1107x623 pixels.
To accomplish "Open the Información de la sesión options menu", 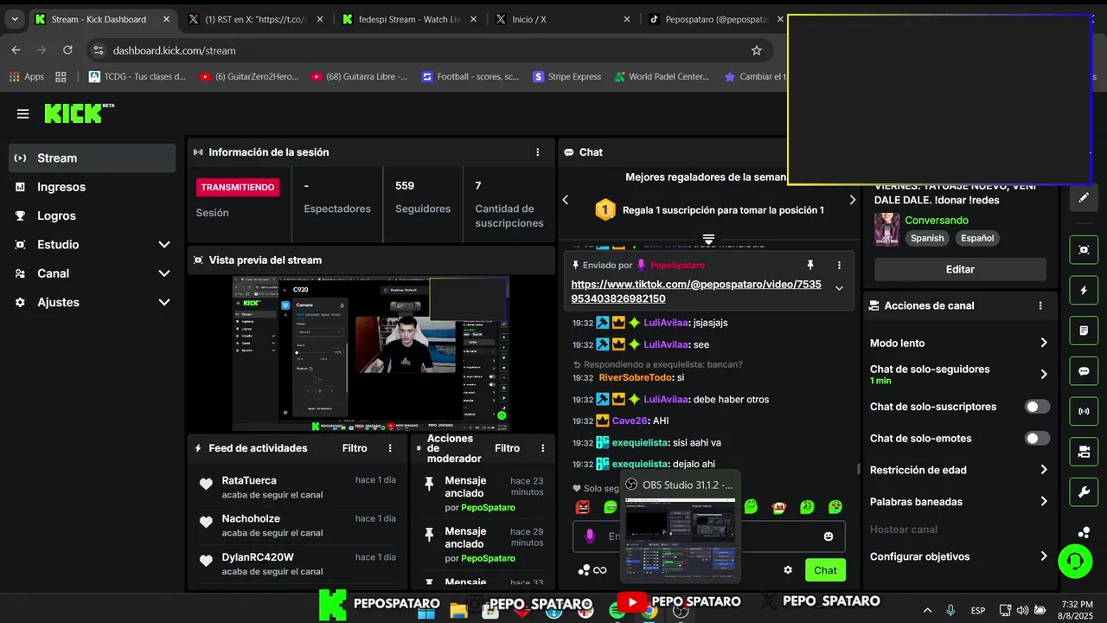I will click(538, 152).
